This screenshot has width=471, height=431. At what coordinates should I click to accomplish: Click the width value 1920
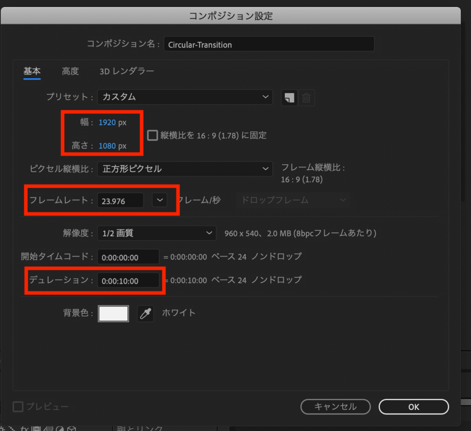[x=107, y=122]
